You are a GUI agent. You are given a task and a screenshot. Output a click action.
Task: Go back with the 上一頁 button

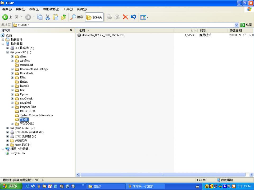tap(10, 17)
